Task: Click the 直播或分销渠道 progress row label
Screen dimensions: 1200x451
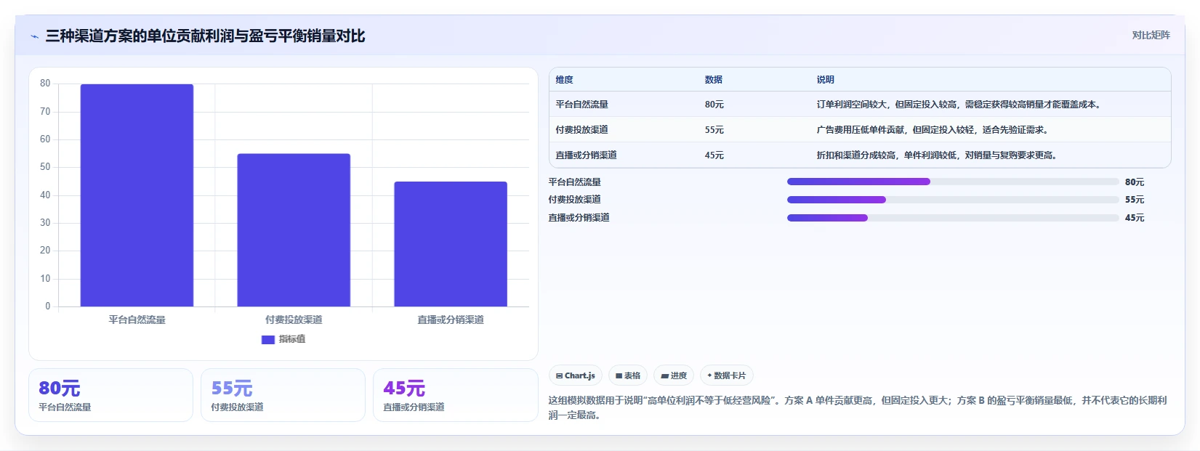Action: (579, 218)
